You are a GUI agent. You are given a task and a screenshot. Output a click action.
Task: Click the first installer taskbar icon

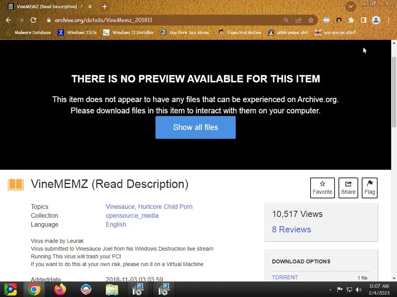138,289
